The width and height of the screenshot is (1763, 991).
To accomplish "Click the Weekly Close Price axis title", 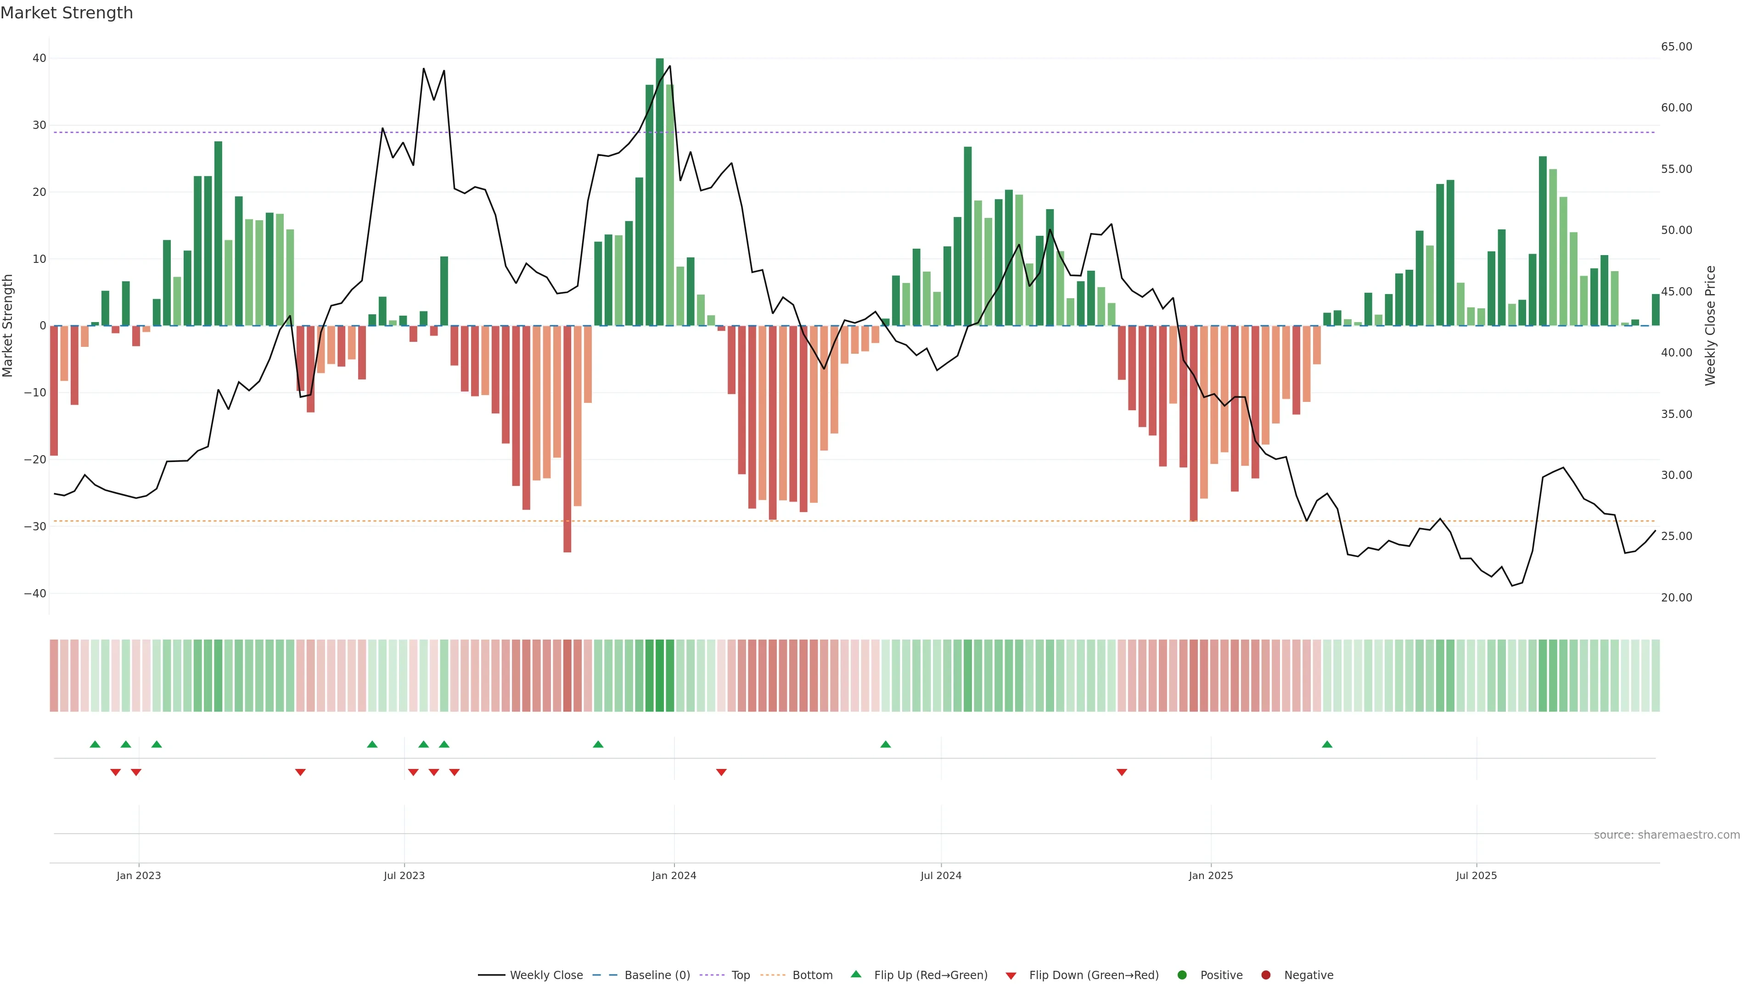I will pyautogui.click(x=1710, y=326).
